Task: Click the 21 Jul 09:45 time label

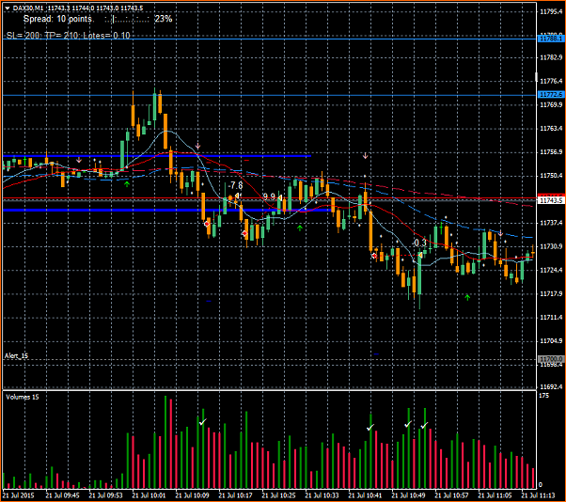Action: pos(62,495)
